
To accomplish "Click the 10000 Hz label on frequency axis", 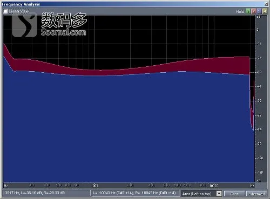I will (x=214, y=186).
